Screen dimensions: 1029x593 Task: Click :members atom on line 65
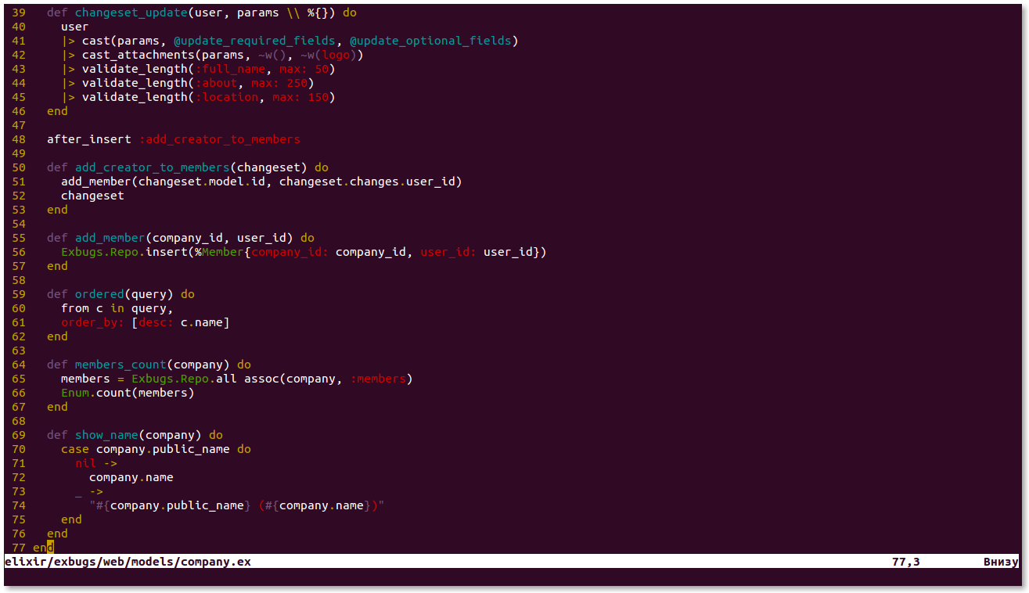click(x=378, y=379)
